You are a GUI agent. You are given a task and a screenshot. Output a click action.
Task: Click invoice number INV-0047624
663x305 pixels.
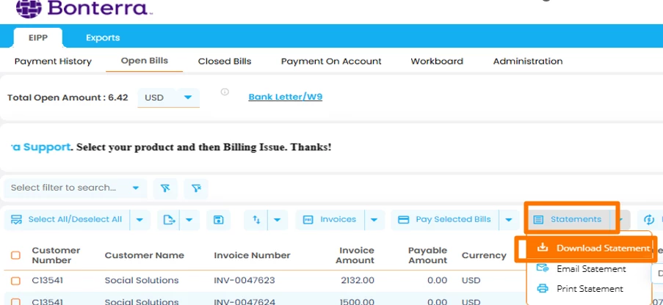(x=244, y=301)
